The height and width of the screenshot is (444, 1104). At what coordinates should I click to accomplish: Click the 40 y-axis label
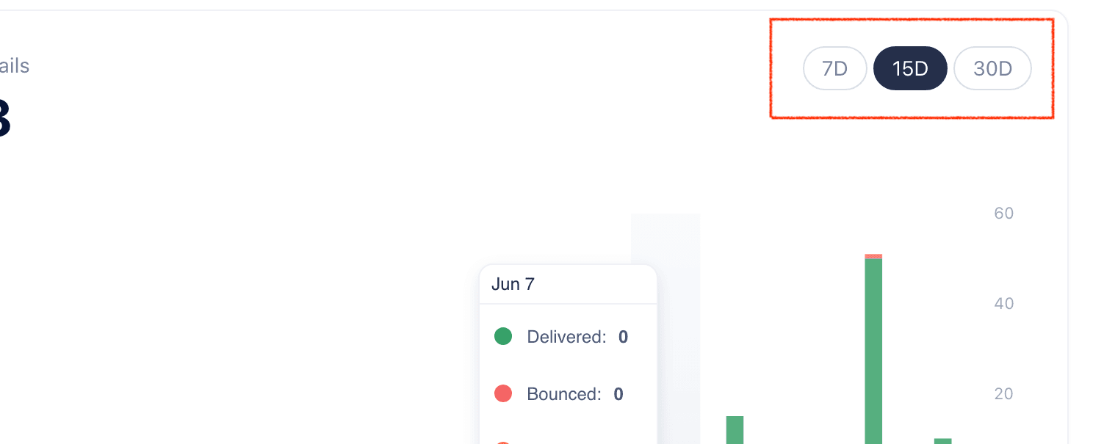pyautogui.click(x=1003, y=303)
